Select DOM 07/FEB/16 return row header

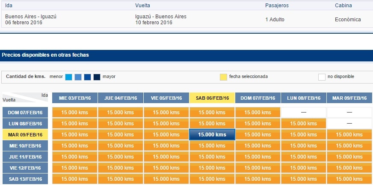point(25,113)
